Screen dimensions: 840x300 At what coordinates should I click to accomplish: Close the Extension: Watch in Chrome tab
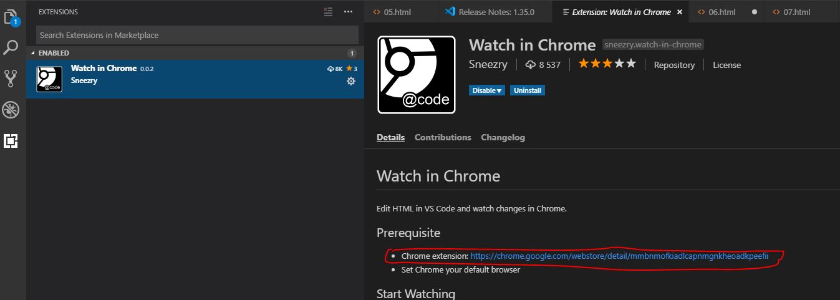coord(680,12)
